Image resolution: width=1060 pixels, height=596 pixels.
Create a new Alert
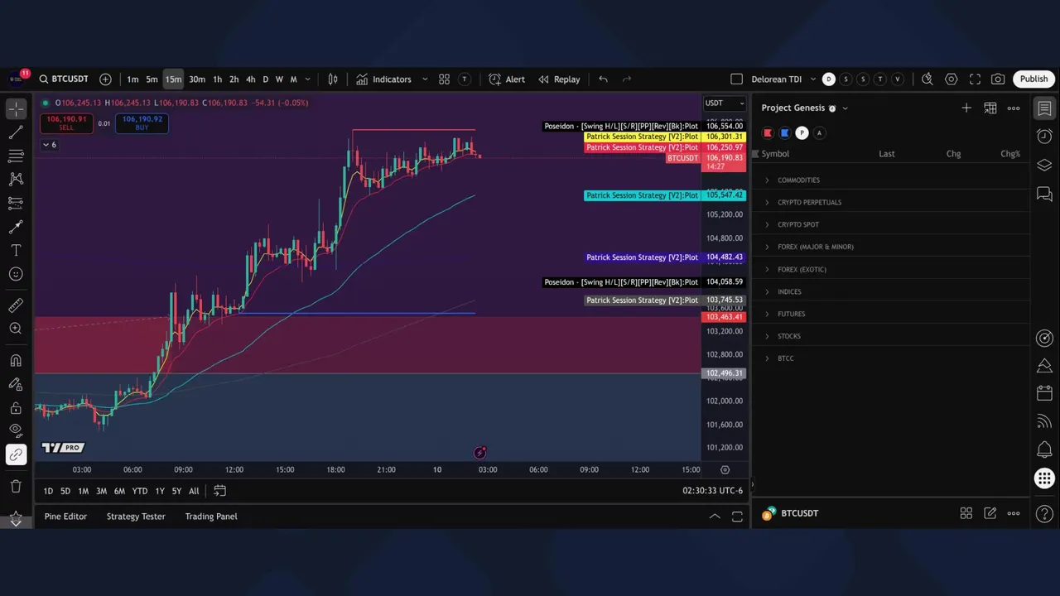pos(507,79)
